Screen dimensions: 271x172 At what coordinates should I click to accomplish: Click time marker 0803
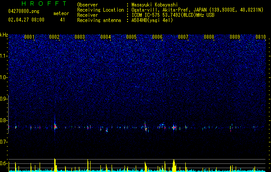[x=80, y=37]
